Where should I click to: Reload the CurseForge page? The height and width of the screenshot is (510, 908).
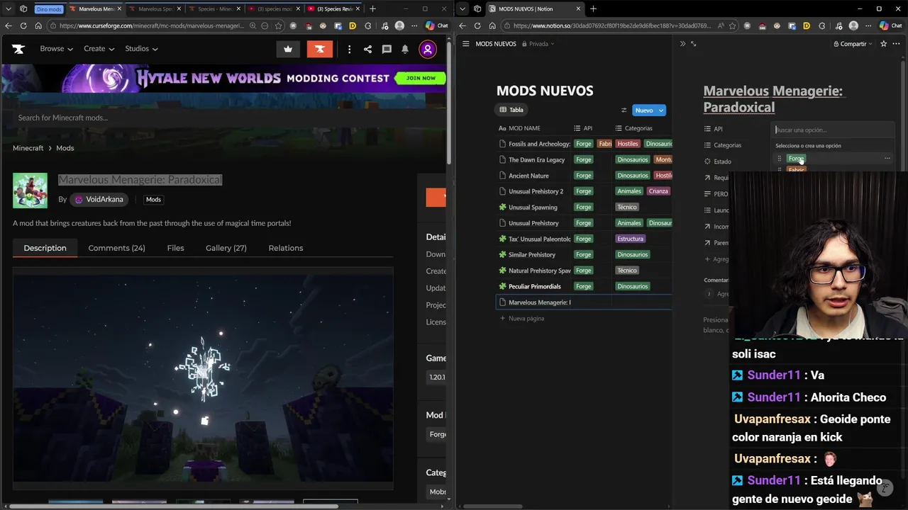click(x=23, y=25)
